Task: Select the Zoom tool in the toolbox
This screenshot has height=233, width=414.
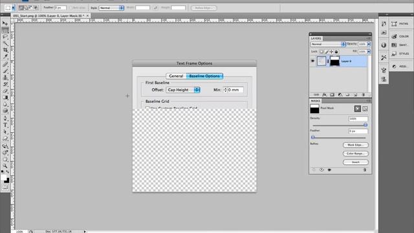Action: point(5,166)
